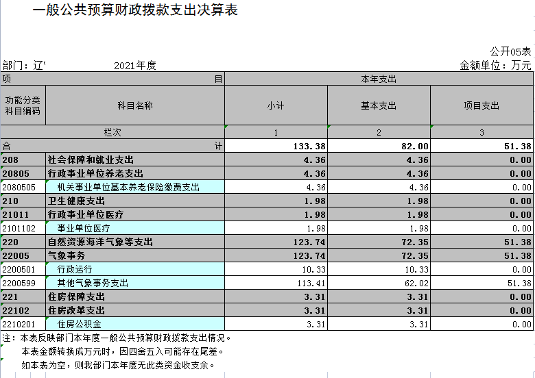
Task: Click code cell 2080505
Action: click(x=23, y=187)
